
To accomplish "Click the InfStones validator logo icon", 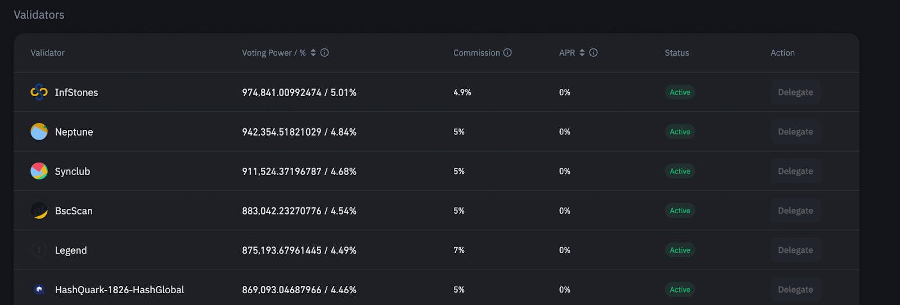I will [x=39, y=92].
